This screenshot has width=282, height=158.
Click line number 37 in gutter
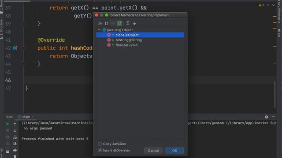coord(8,8)
